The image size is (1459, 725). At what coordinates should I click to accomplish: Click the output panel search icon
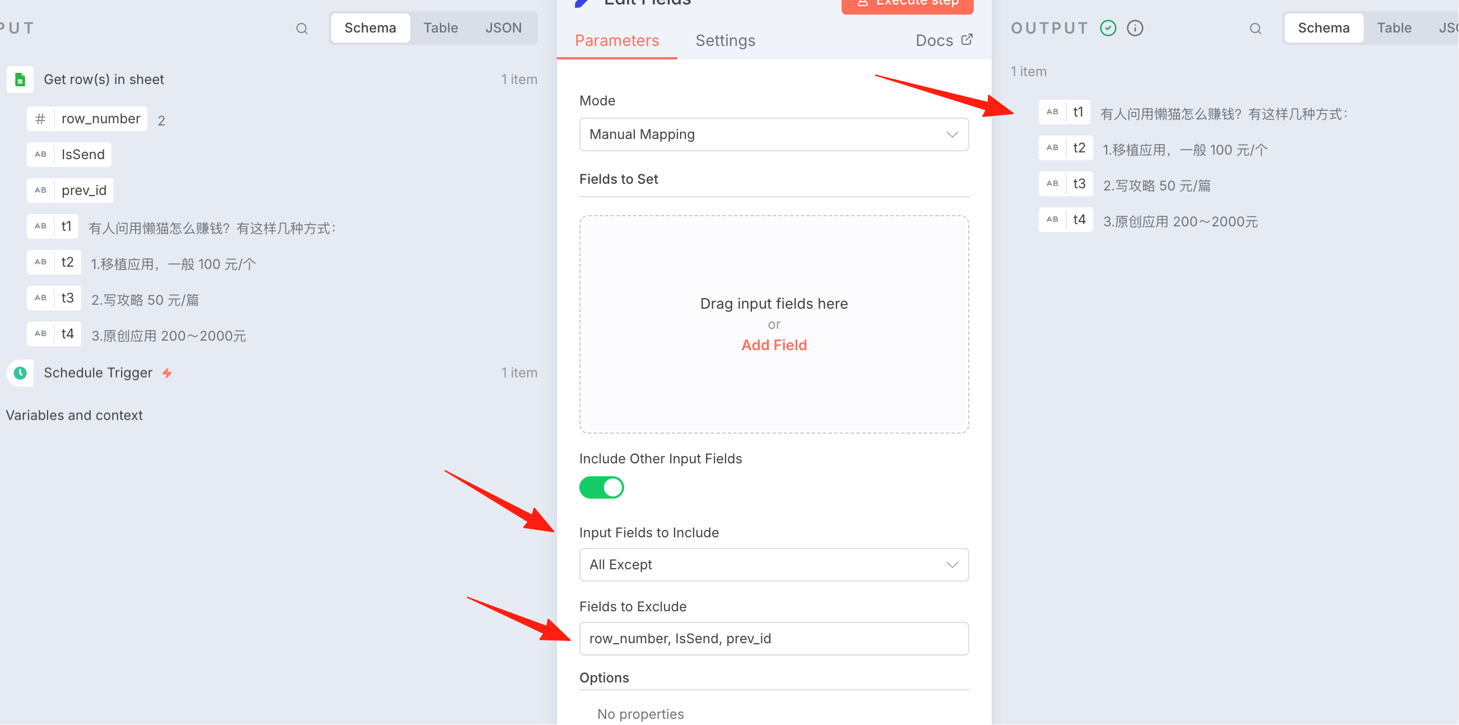(x=1255, y=29)
